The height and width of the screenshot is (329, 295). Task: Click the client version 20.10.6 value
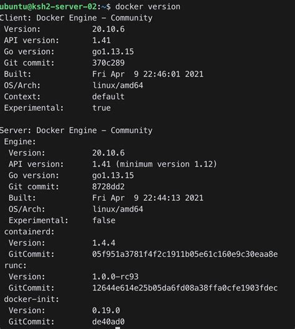coord(108,29)
